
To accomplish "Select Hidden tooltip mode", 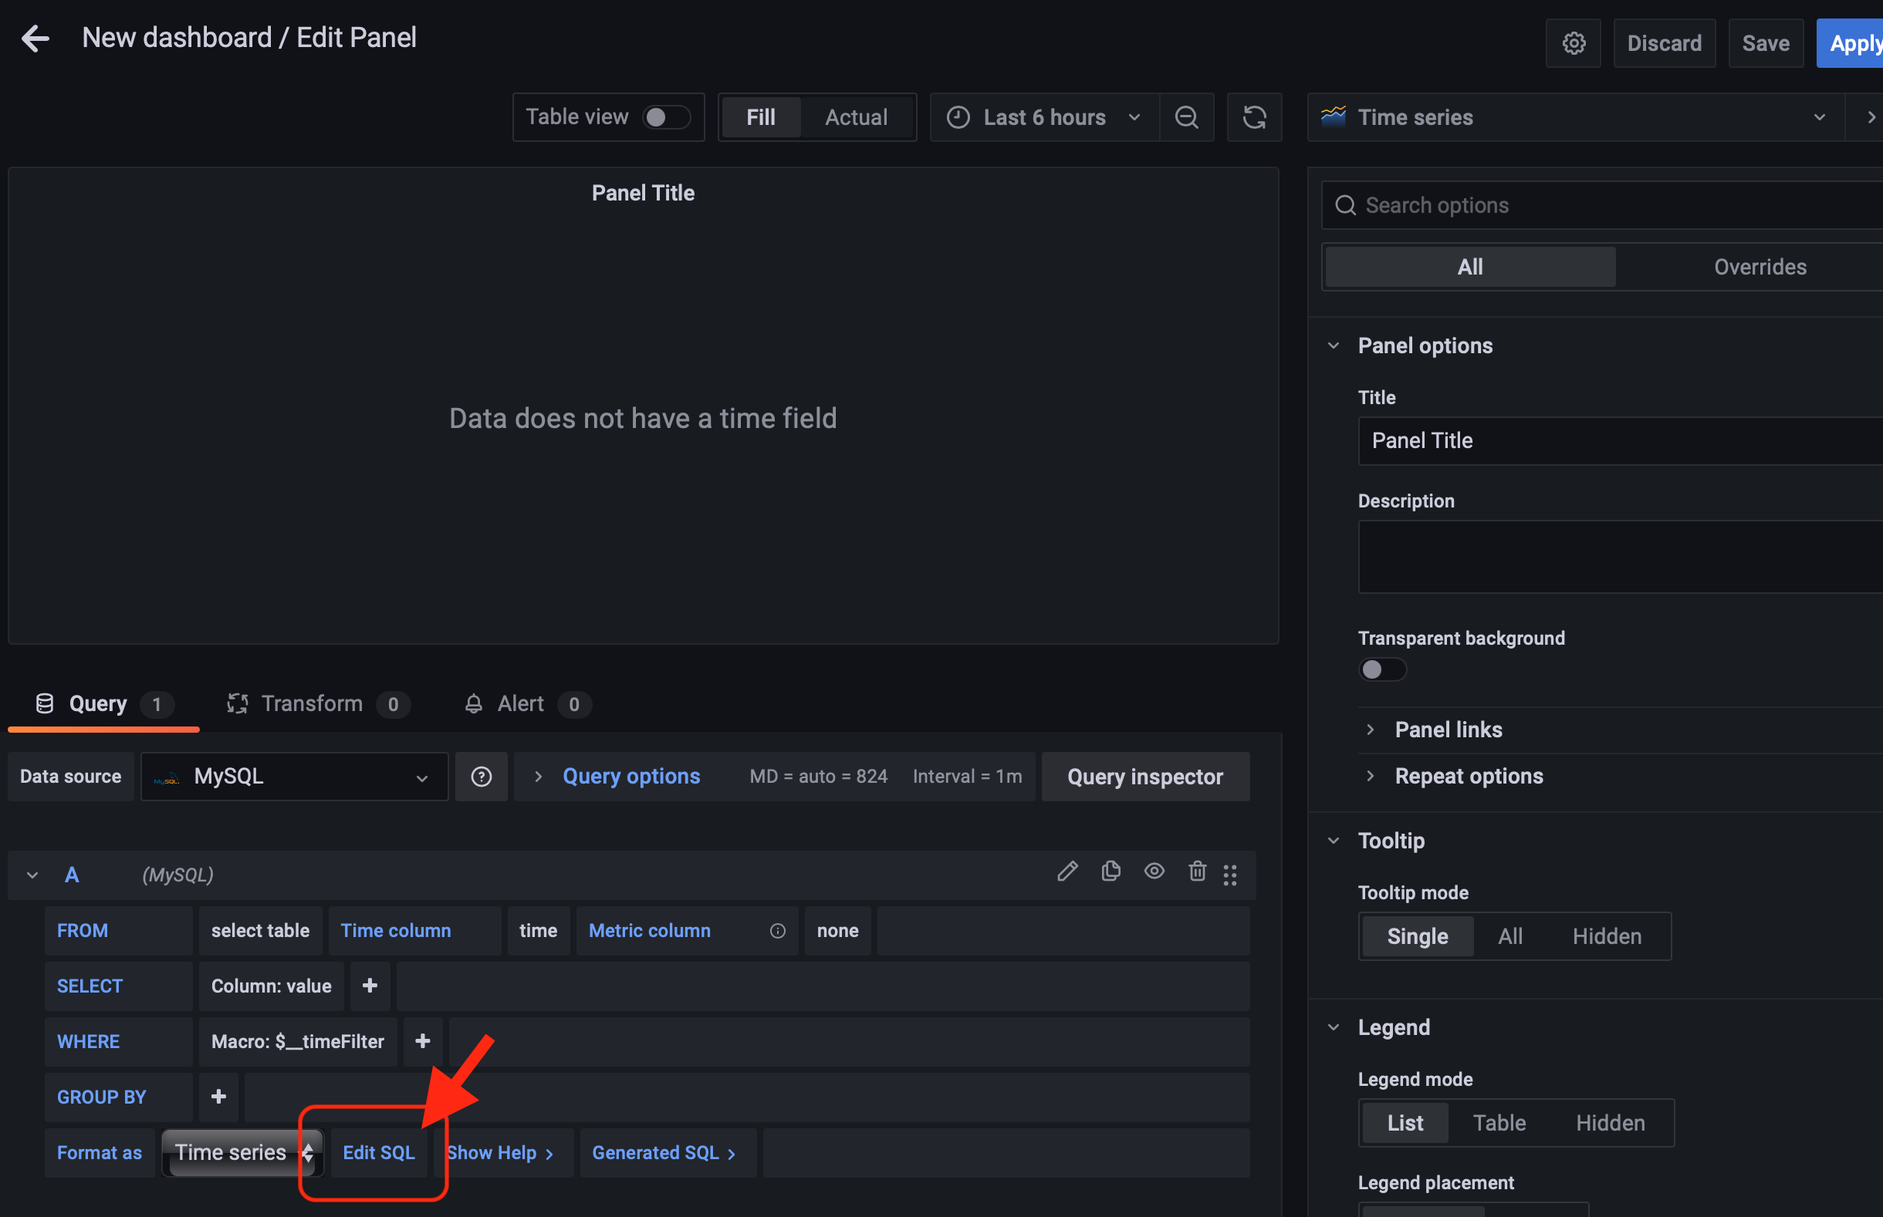I will 1605,936.
